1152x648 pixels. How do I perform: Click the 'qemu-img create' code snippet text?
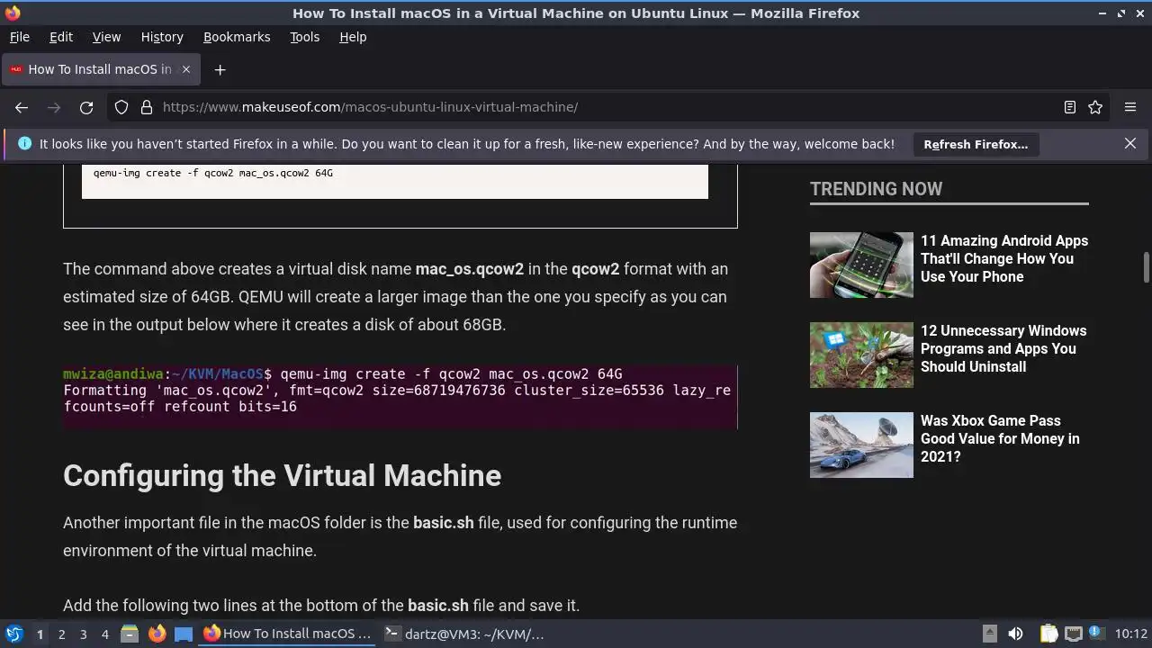point(213,172)
